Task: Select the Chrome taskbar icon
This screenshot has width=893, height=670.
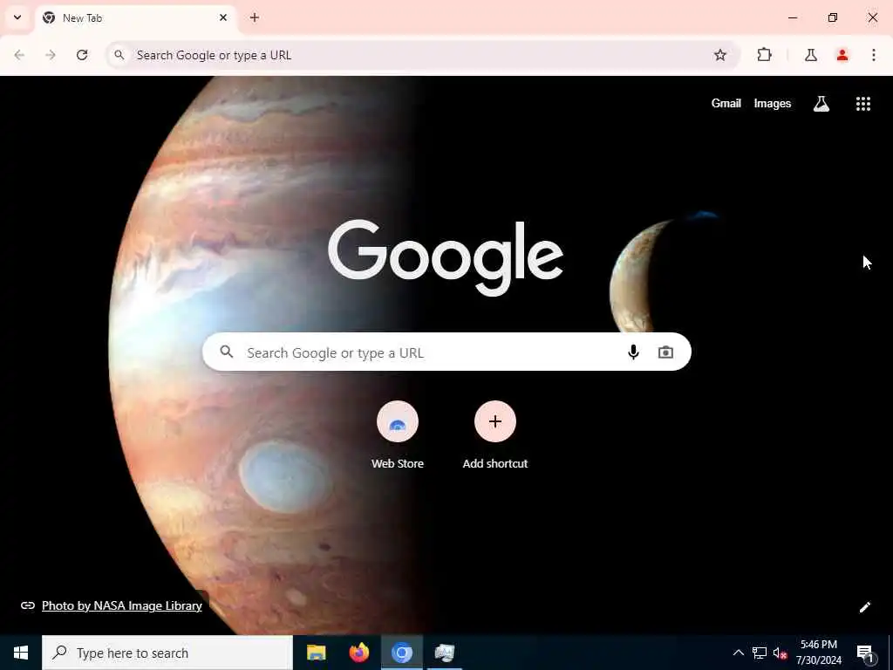Action: (x=401, y=653)
